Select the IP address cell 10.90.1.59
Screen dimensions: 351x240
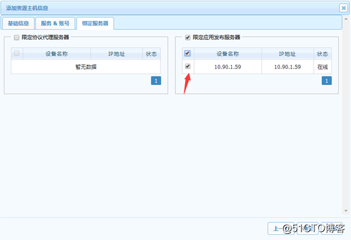(288, 66)
